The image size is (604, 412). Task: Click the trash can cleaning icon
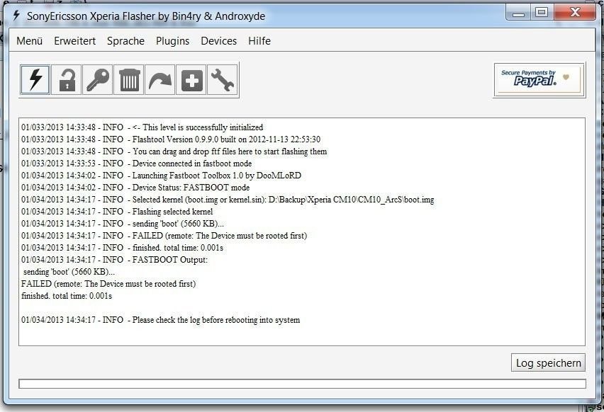point(130,79)
